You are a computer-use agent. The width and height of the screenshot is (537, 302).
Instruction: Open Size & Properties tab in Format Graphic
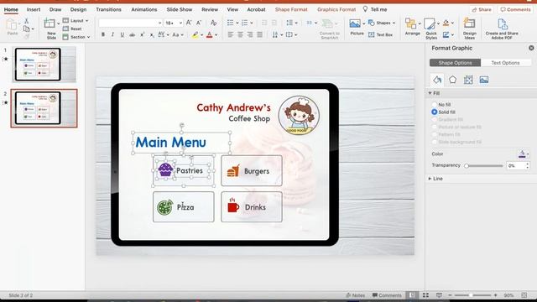[x=468, y=80]
